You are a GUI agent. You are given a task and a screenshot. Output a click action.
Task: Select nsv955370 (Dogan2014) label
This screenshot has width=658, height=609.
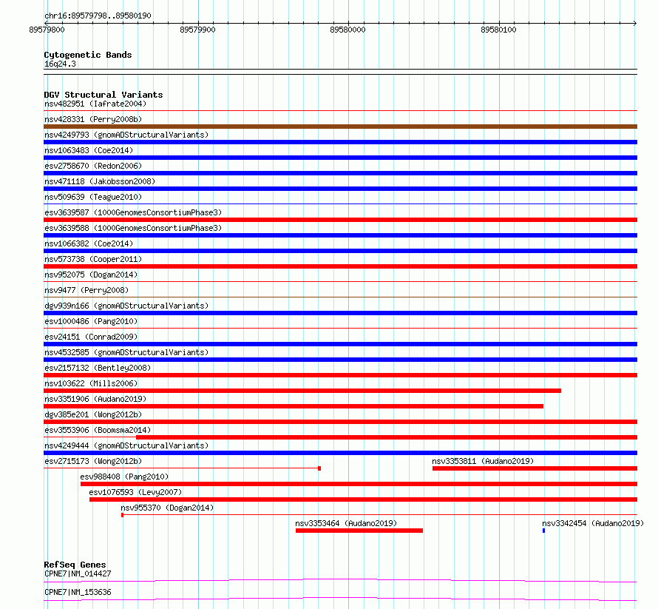pos(167,508)
